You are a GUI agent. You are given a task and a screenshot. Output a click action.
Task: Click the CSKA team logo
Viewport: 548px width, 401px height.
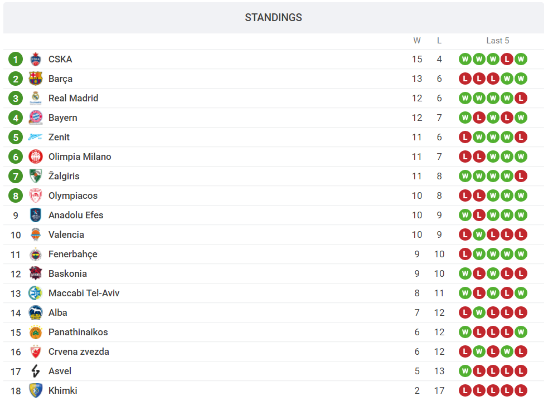(x=36, y=59)
